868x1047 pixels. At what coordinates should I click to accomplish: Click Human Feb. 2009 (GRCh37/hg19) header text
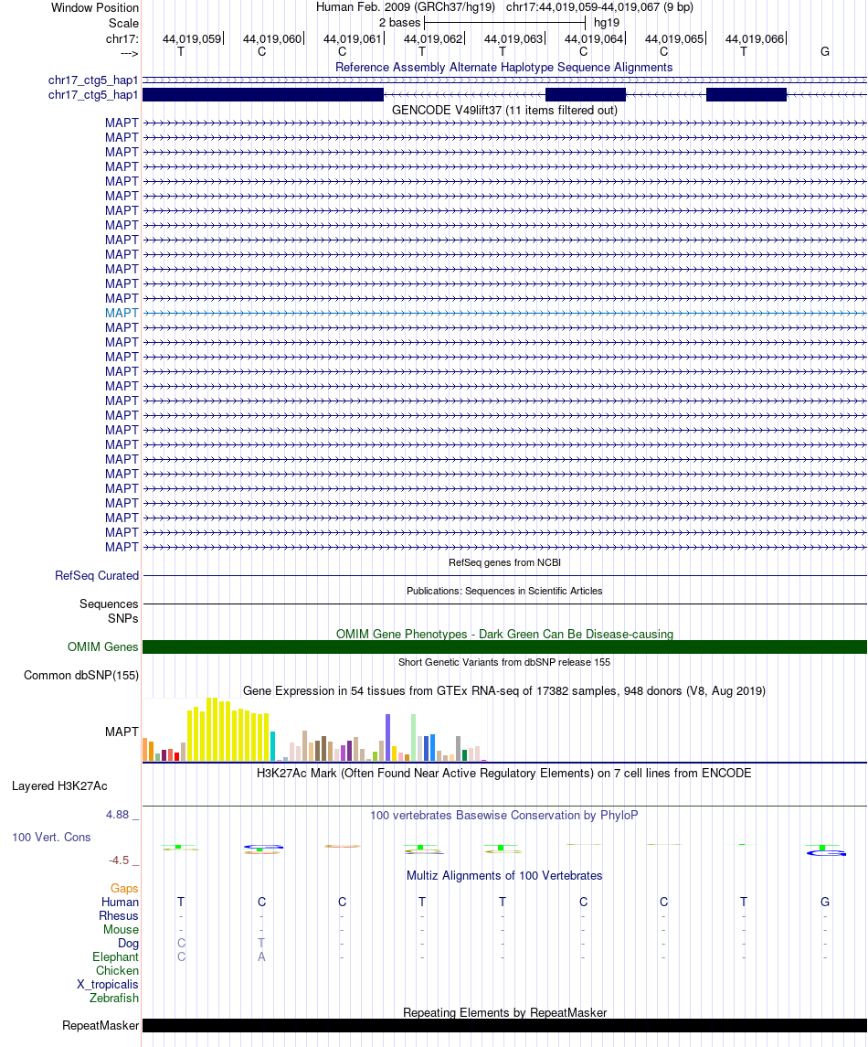[x=406, y=7]
